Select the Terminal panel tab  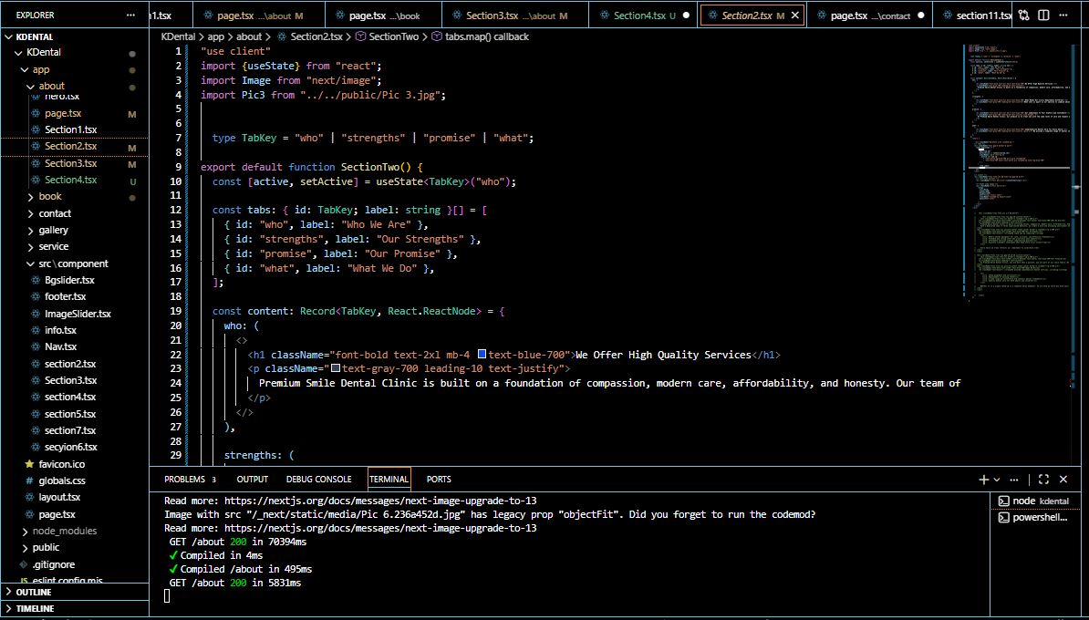tap(389, 479)
